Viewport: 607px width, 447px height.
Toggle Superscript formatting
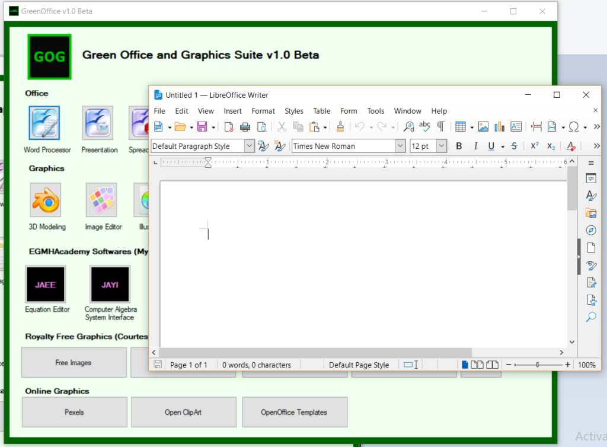(535, 146)
